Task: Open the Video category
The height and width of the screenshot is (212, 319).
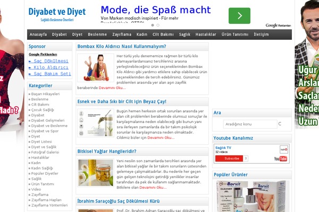Action: coord(36,189)
